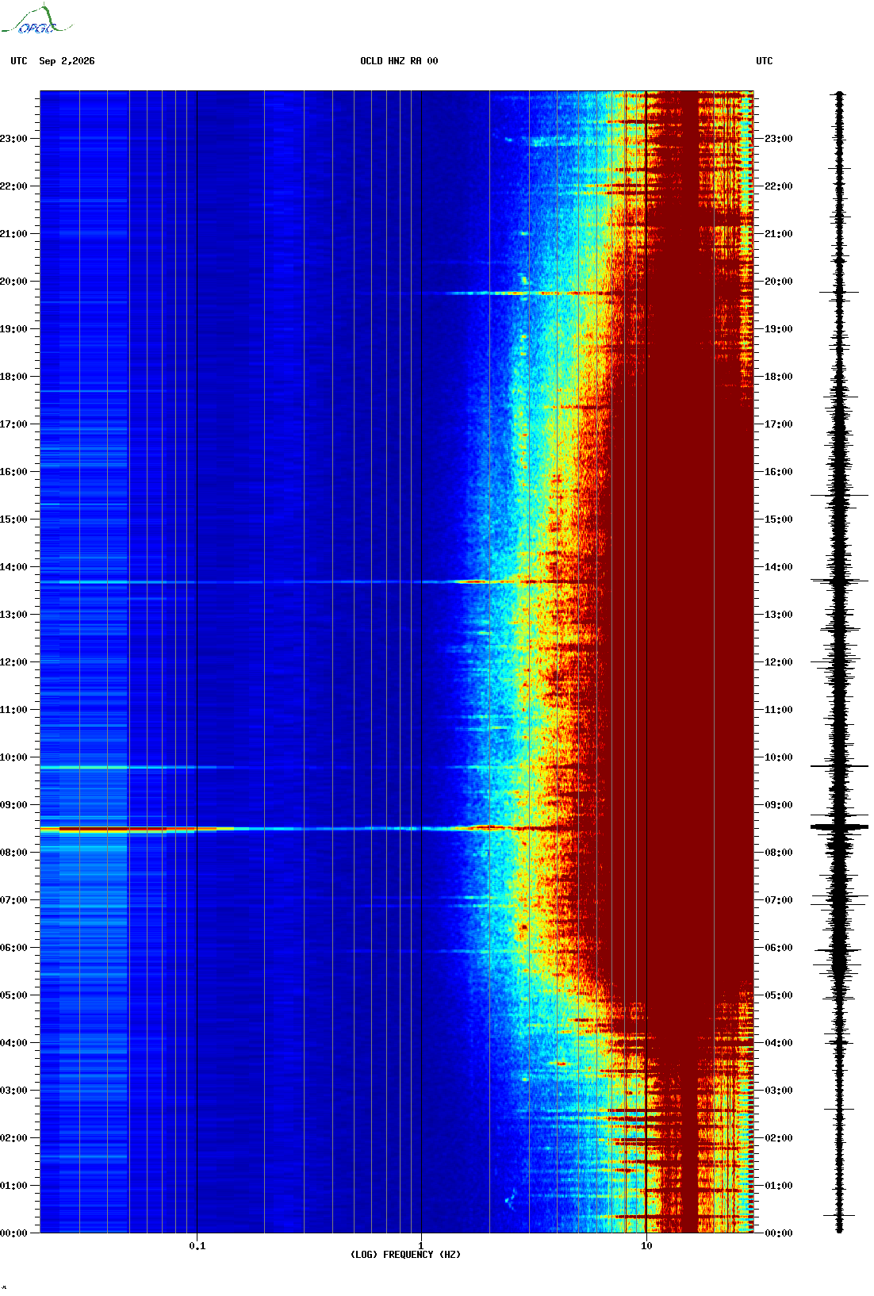The height and width of the screenshot is (1296, 874).
Task: Click the left 00:00 time label
Action: coord(13,1233)
